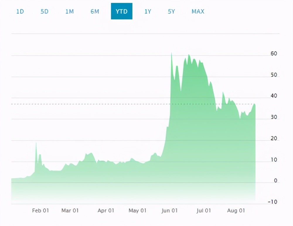Image resolution: width=293 pixels, height=226 pixels.
Task: Switch chart to 1Y view
Action: pyautogui.click(x=148, y=12)
